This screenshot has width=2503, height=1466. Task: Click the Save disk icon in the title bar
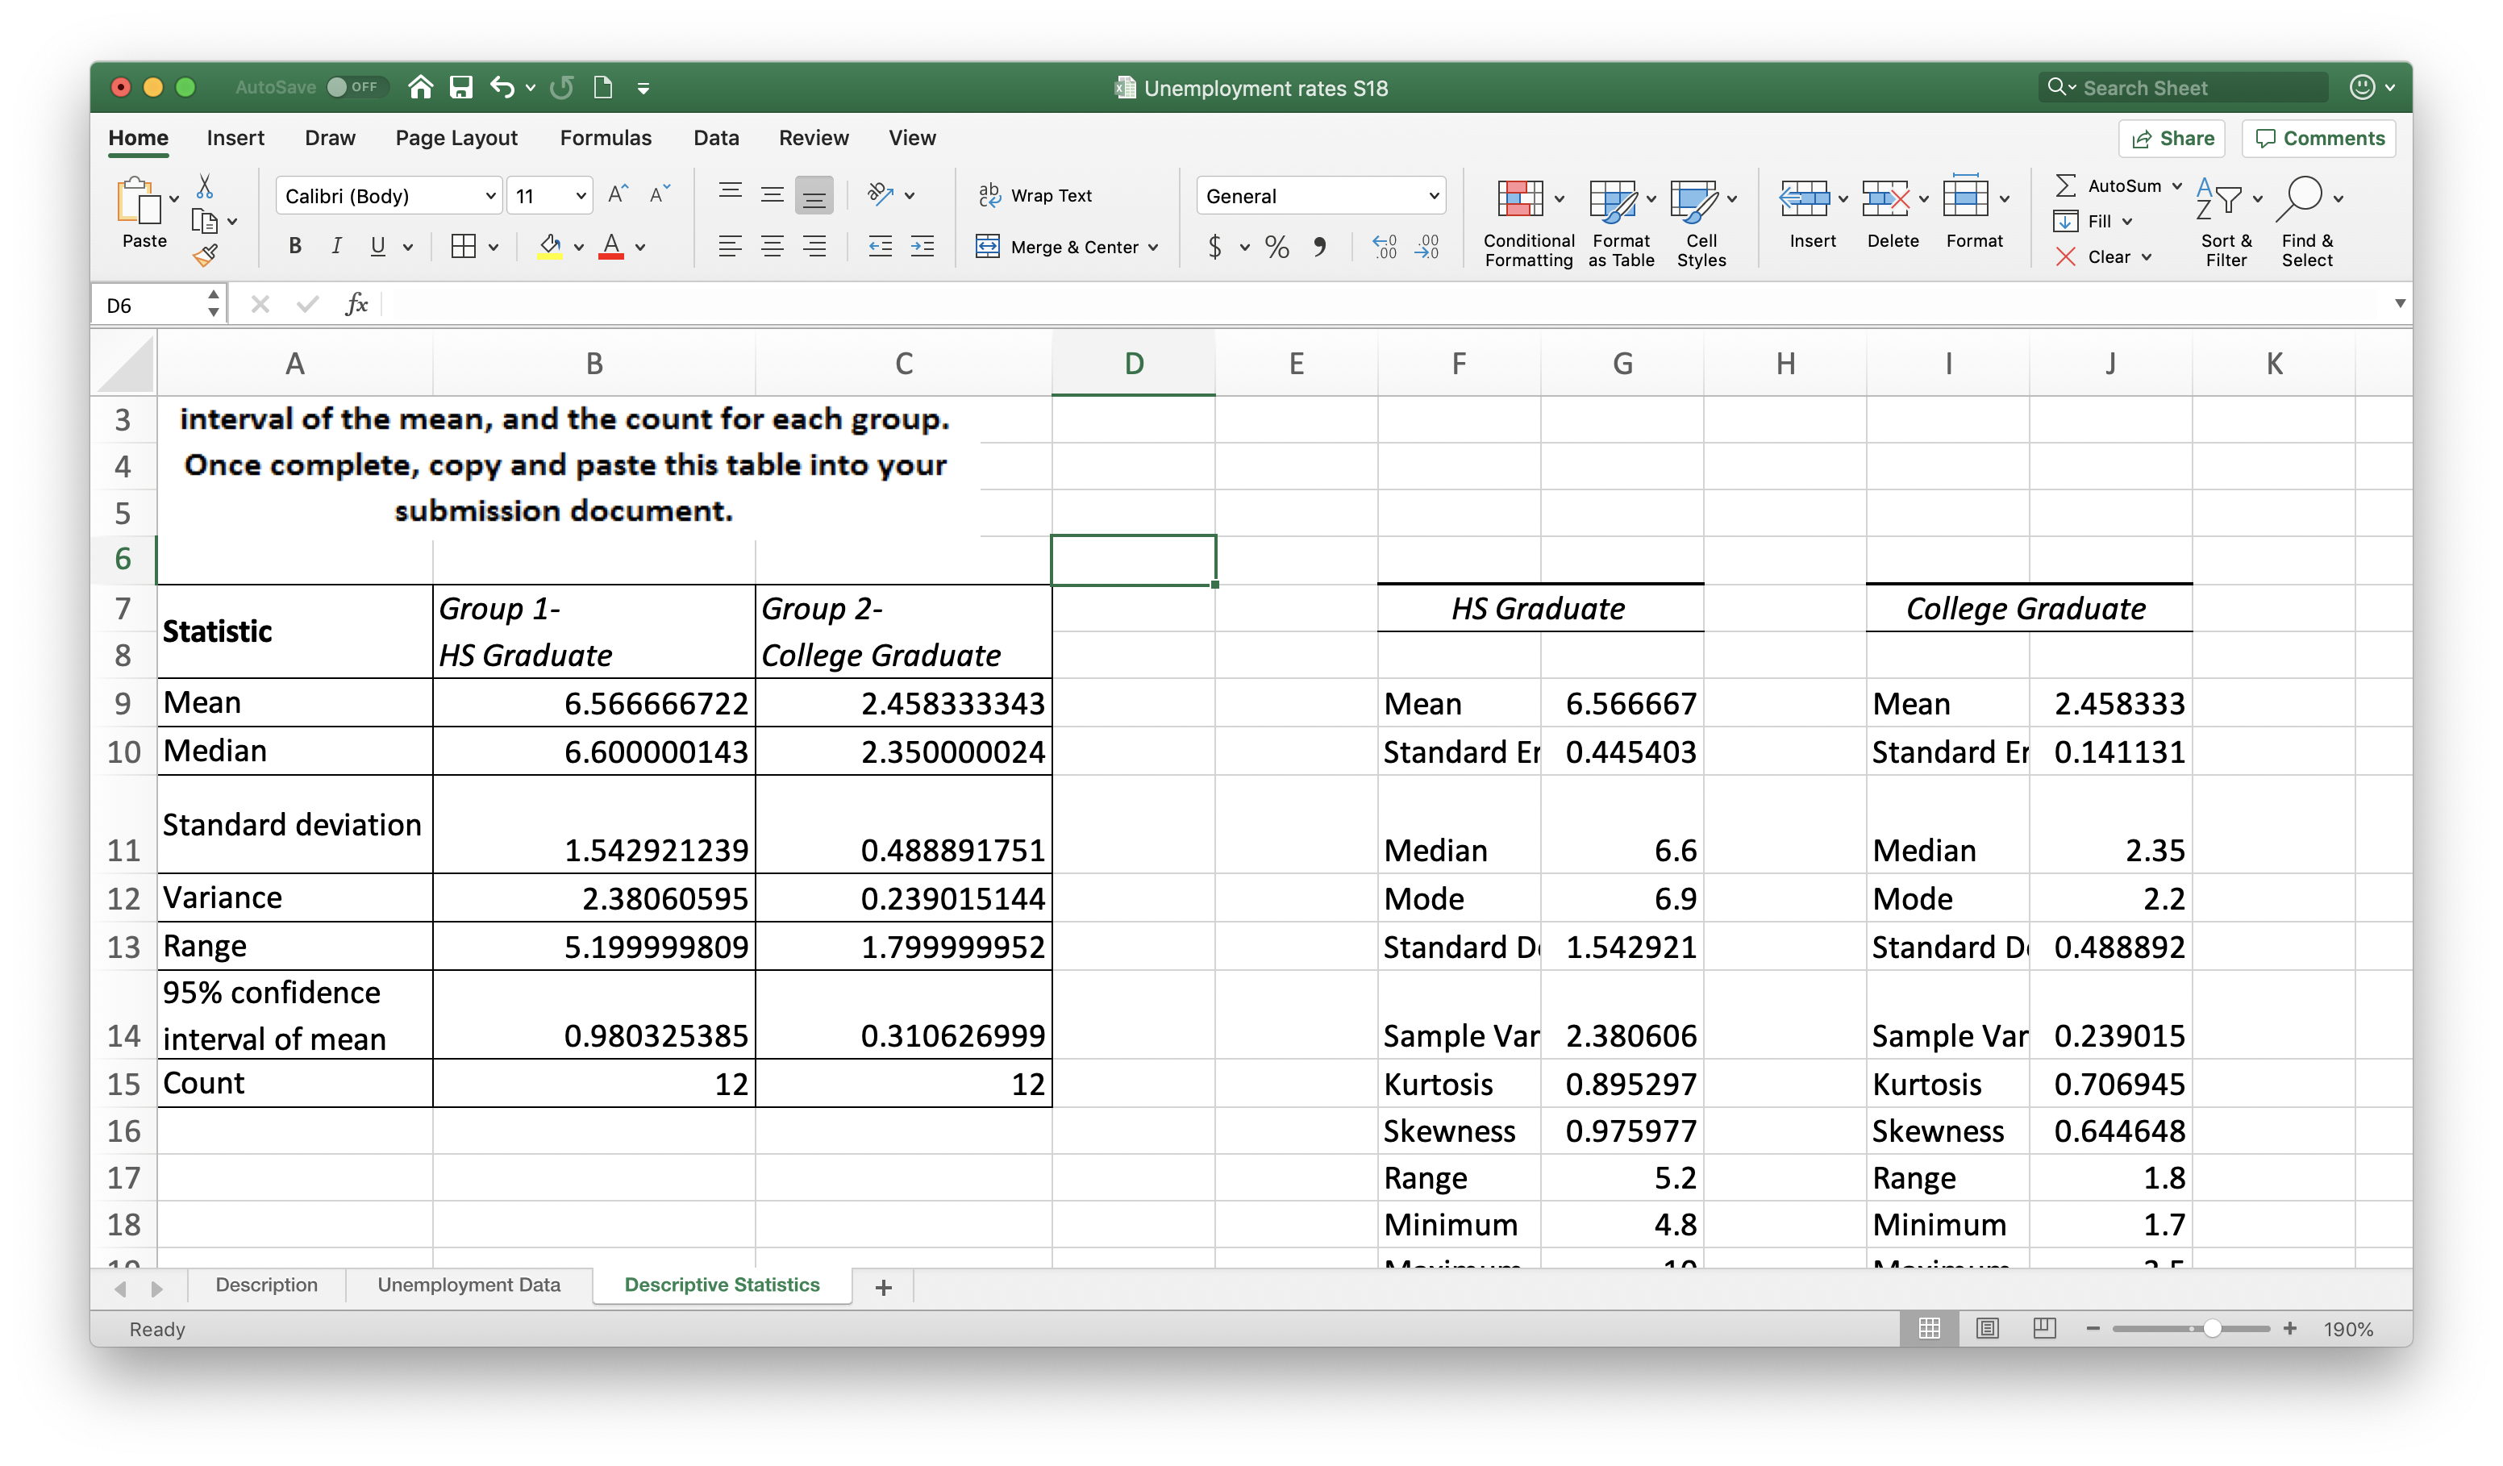click(x=461, y=87)
